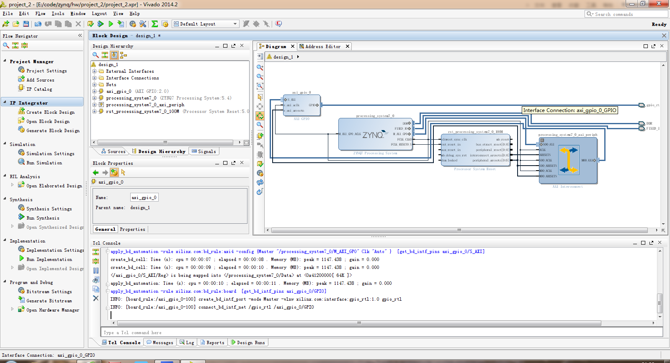Viewport: 670px width, 363px height.
Task: Click the diagram's horizontal scrollbar
Action: click(459, 230)
